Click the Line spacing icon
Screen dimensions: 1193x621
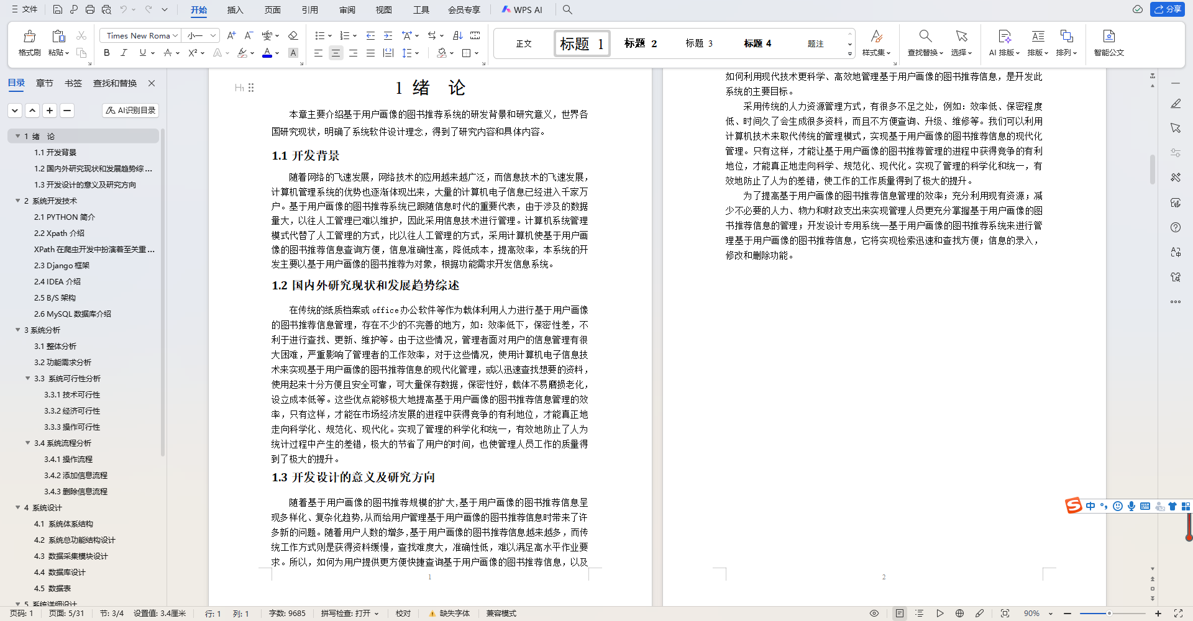tap(407, 53)
